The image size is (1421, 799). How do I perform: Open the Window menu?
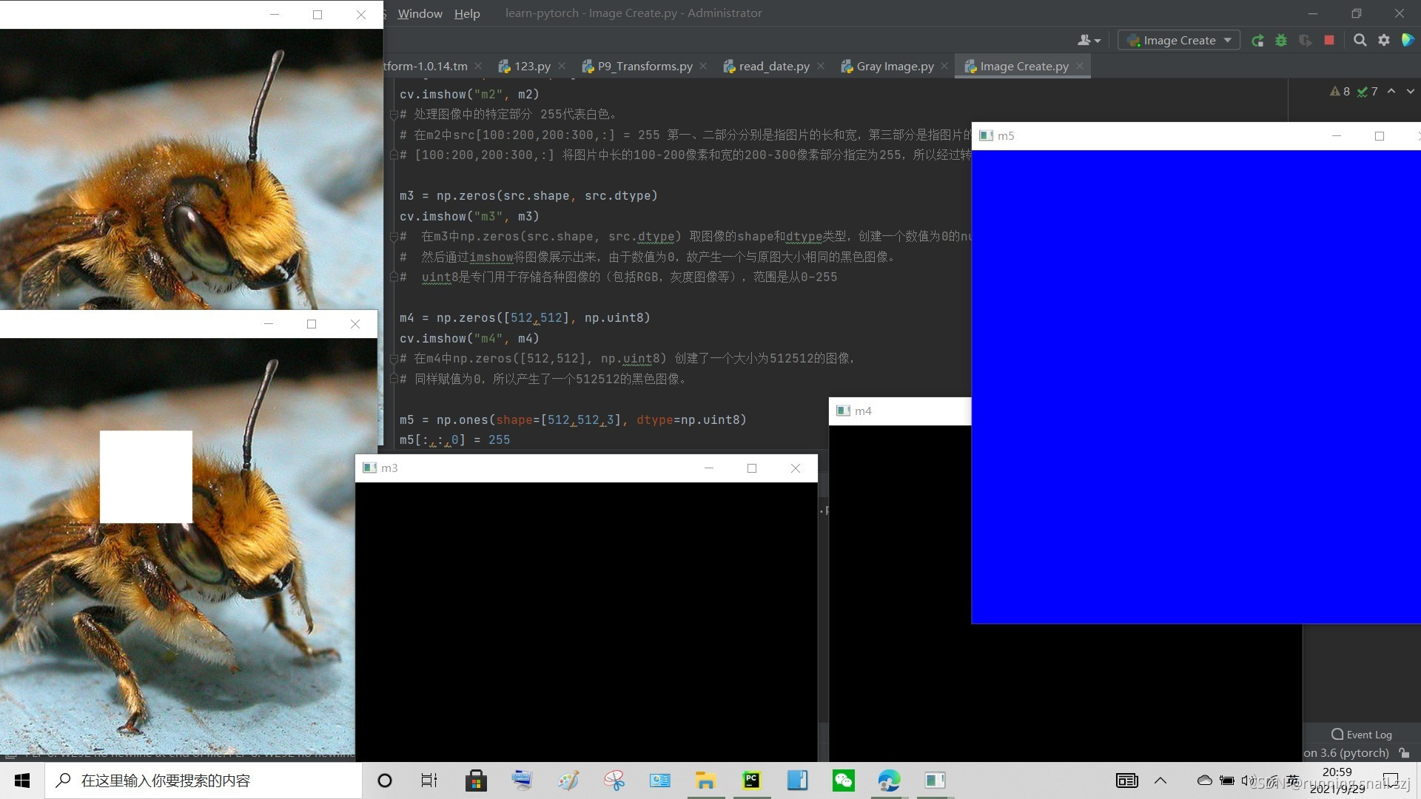(420, 13)
